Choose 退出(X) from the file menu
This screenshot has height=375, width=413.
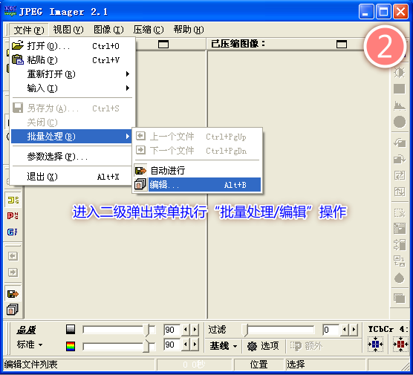coord(72,177)
